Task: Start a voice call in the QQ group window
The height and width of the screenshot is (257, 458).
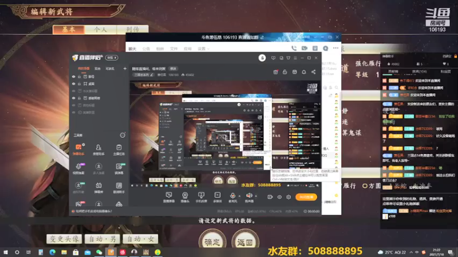Action: [x=294, y=49]
